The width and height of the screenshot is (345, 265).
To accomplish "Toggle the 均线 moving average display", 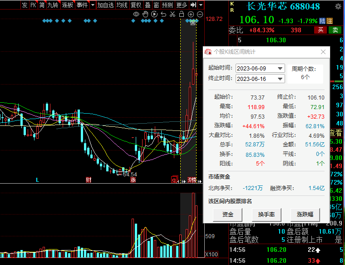I will tap(122, 5).
